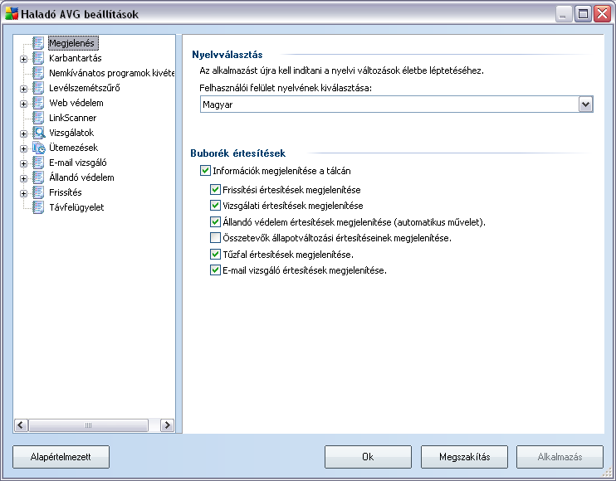This screenshot has width=616, height=481.
Task: Click the Web védelem page icon
Action: [38, 102]
